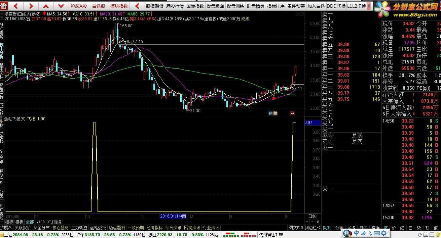Click the 2016/01/14 date label on the axis

(x=173, y=216)
